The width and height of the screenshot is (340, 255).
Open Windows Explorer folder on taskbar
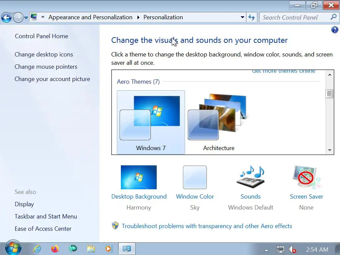click(x=91, y=249)
